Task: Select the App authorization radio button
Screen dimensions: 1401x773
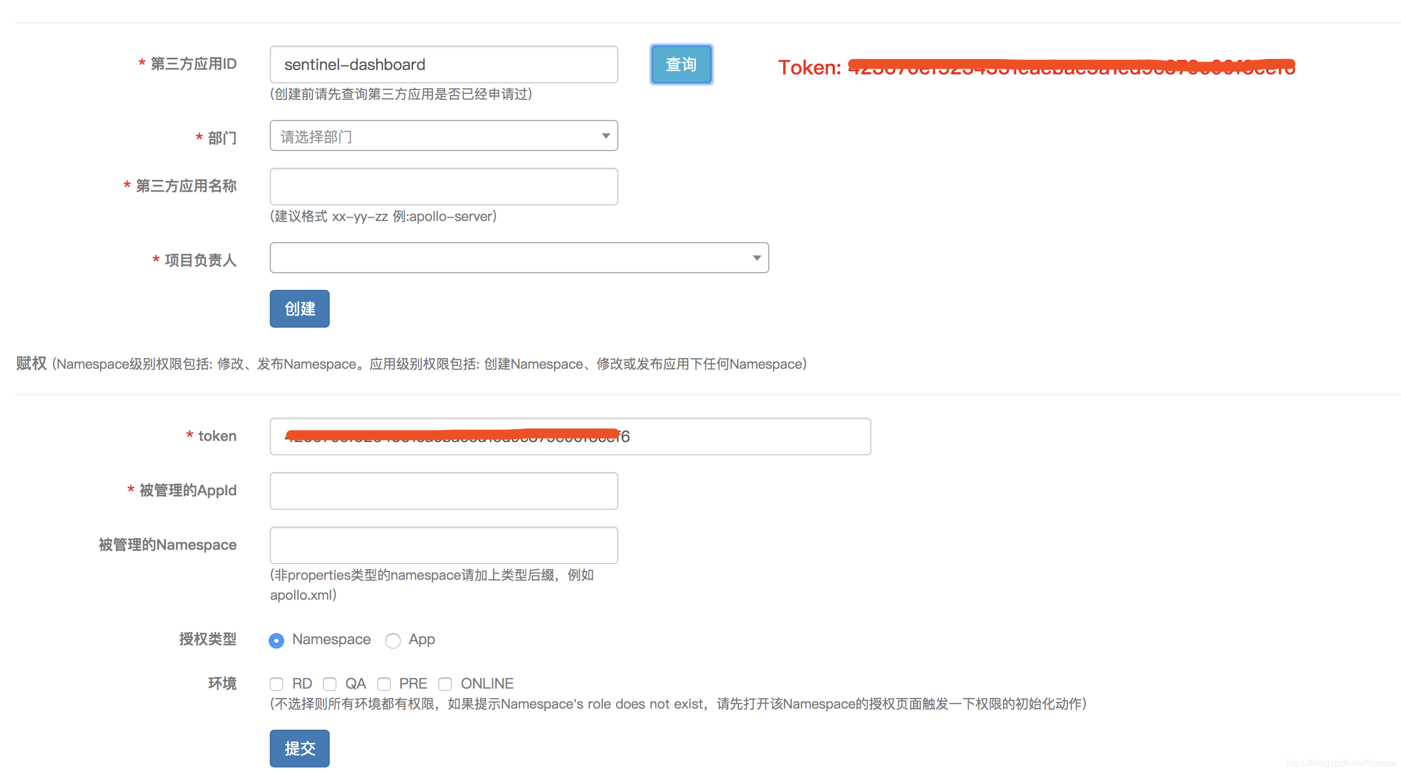Action: [393, 640]
